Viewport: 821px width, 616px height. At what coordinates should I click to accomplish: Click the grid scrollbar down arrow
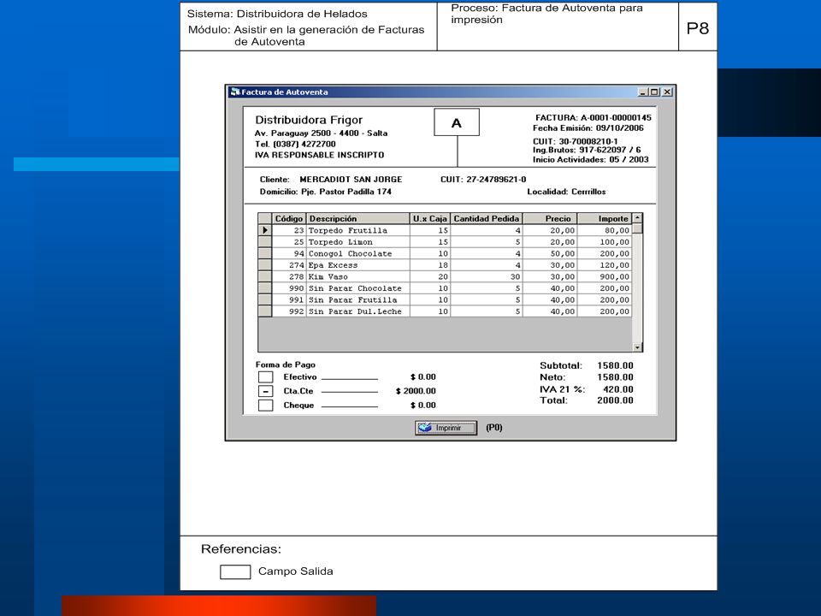tap(637, 346)
